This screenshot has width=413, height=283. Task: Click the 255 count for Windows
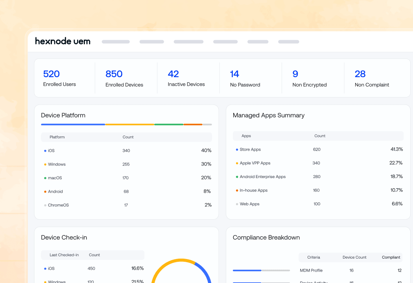(126, 164)
